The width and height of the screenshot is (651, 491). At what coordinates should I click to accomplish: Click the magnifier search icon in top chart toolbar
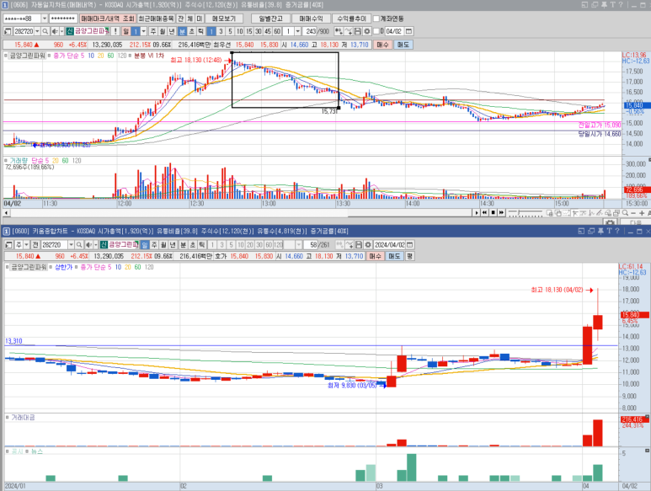pyautogui.click(x=45, y=31)
